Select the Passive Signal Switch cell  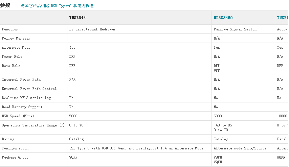tap(235, 29)
